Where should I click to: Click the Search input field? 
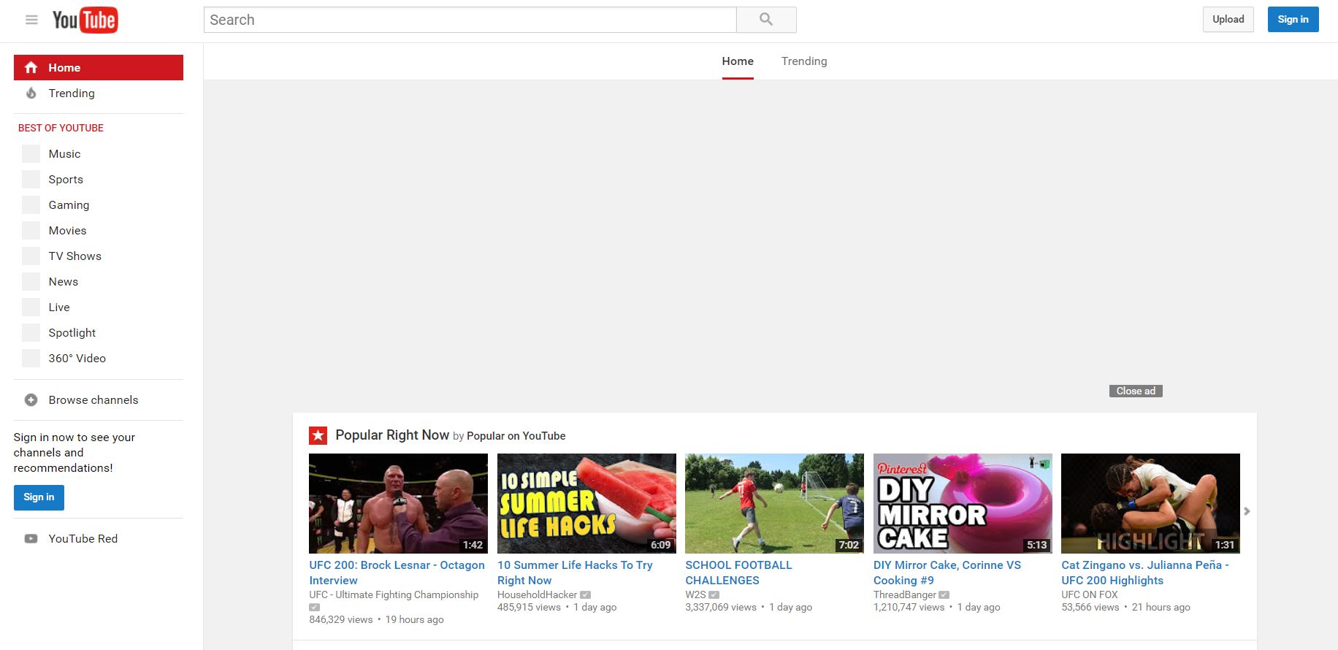[470, 20]
